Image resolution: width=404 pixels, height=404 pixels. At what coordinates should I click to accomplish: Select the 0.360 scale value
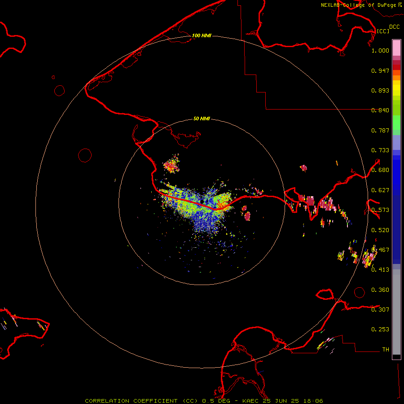point(380,290)
